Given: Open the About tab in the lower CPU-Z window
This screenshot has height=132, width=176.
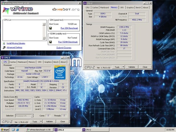Looking at the screenshot, I should click(x=63, y=62).
